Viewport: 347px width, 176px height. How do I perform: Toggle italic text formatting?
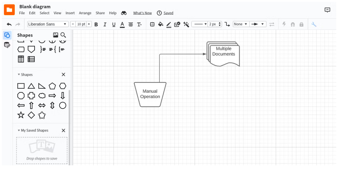(105, 25)
